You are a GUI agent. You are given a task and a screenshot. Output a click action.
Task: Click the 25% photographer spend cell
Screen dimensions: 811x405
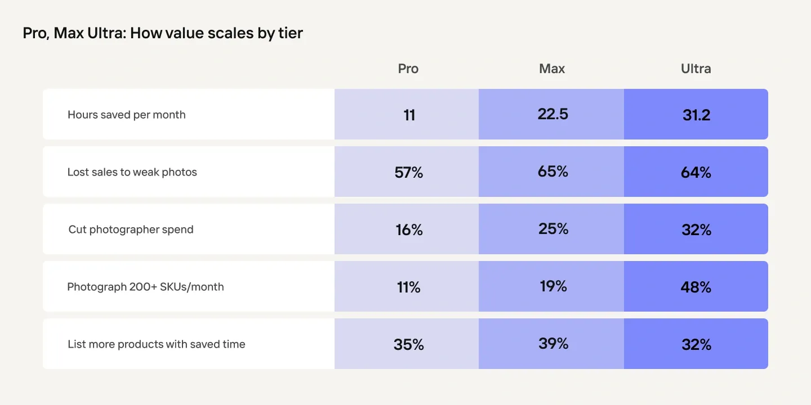pyautogui.click(x=553, y=229)
